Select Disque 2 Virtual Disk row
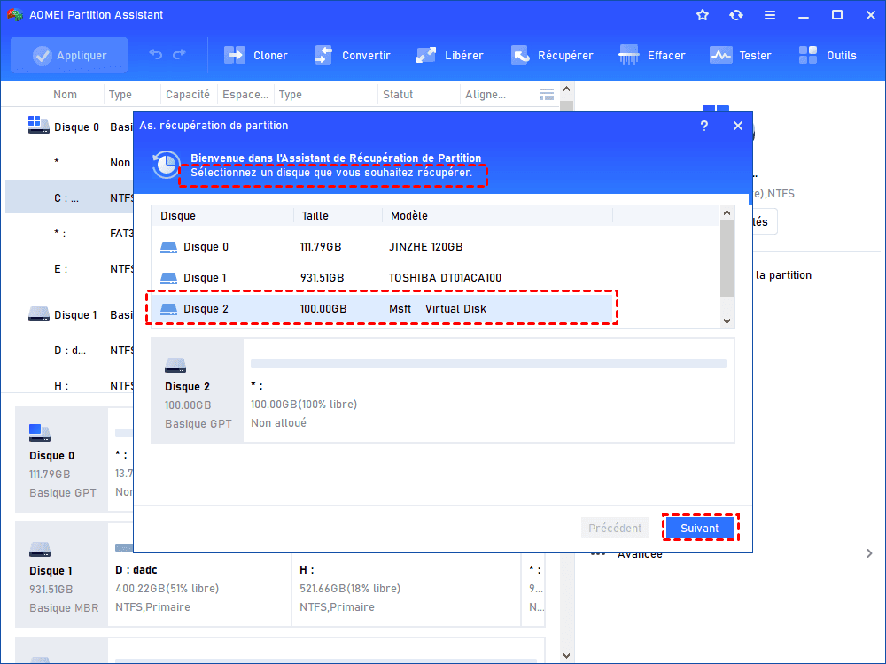The width and height of the screenshot is (886, 664). (x=382, y=309)
